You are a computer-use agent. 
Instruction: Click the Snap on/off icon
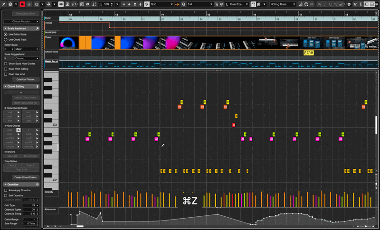146,4
